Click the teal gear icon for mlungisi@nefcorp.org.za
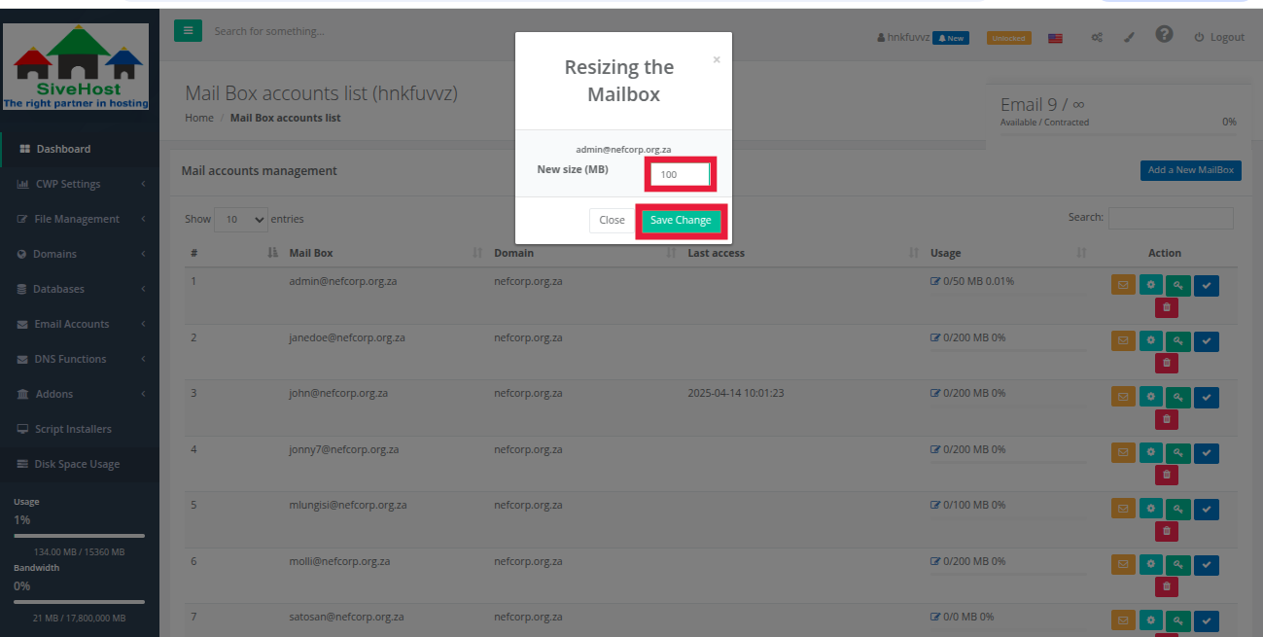This screenshot has height=637, width=1263. (1151, 509)
